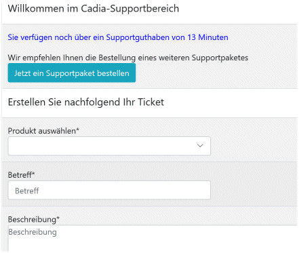Image resolution: width=299 pixels, height=253 pixels.
Task: Click the word Supportpaketes in the recommendation line
Action: tap(220, 58)
